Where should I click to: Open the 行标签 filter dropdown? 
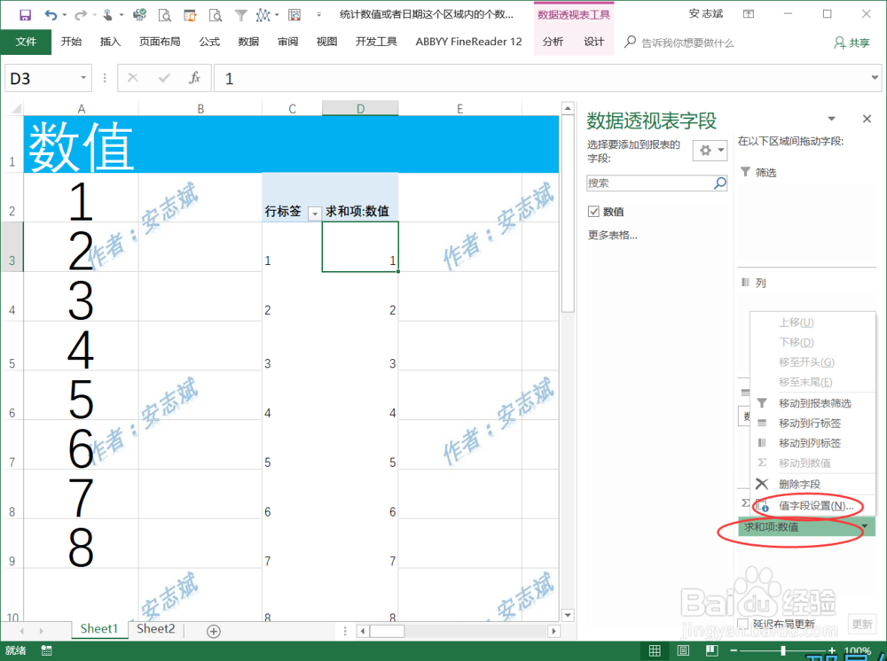click(315, 214)
